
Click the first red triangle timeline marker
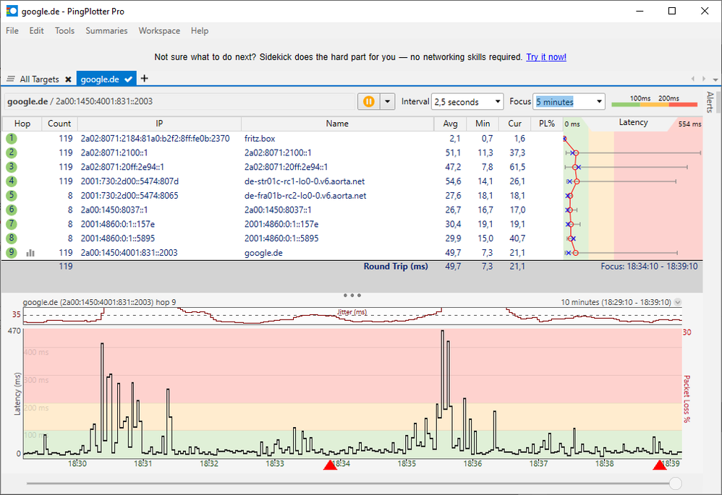pos(330,465)
